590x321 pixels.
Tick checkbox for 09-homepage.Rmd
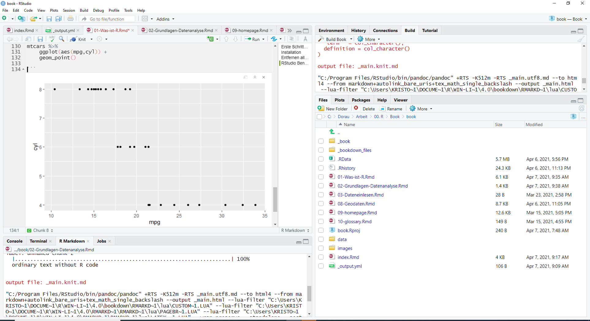point(321,212)
